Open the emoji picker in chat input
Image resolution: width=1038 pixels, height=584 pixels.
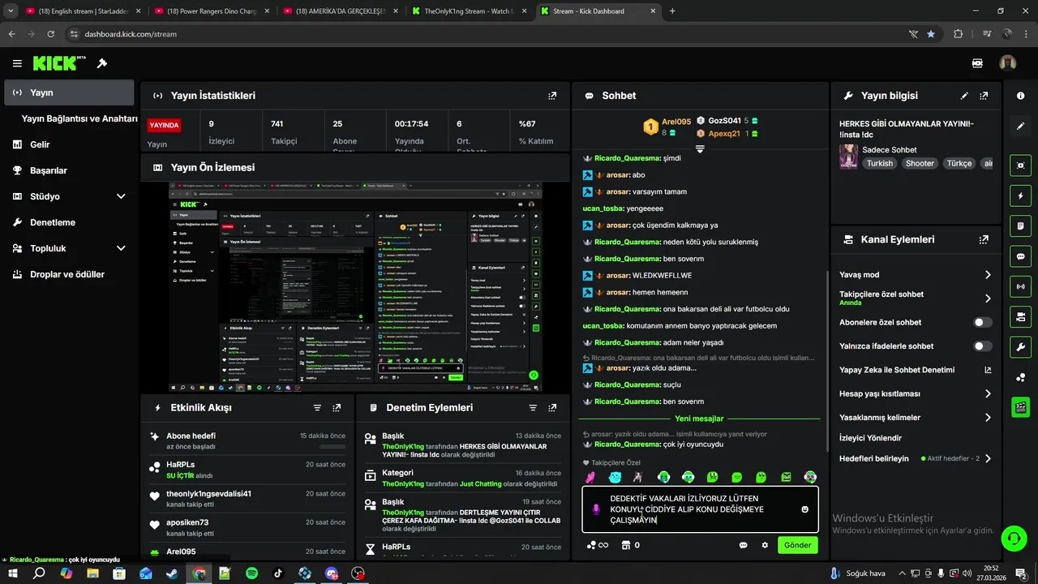tap(804, 509)
